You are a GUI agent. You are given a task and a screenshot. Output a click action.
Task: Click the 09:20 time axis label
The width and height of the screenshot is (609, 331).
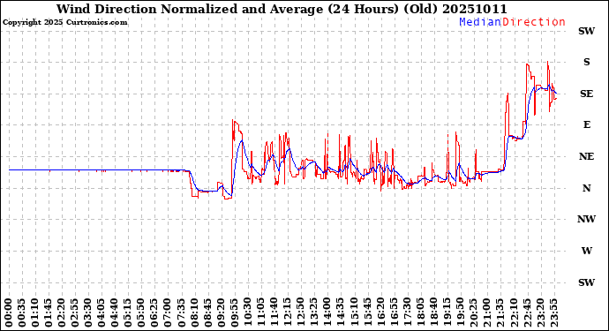(221, 312)
